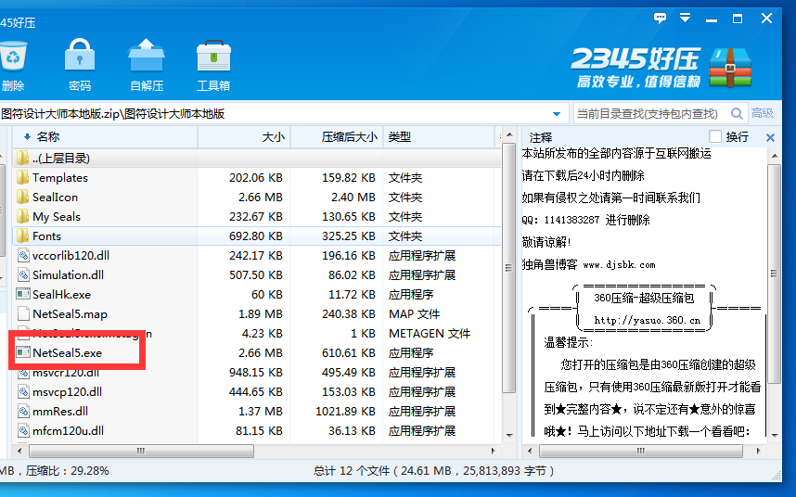
Task: Select the msvcr120.dll file name
Action: [x=66, y=374]
